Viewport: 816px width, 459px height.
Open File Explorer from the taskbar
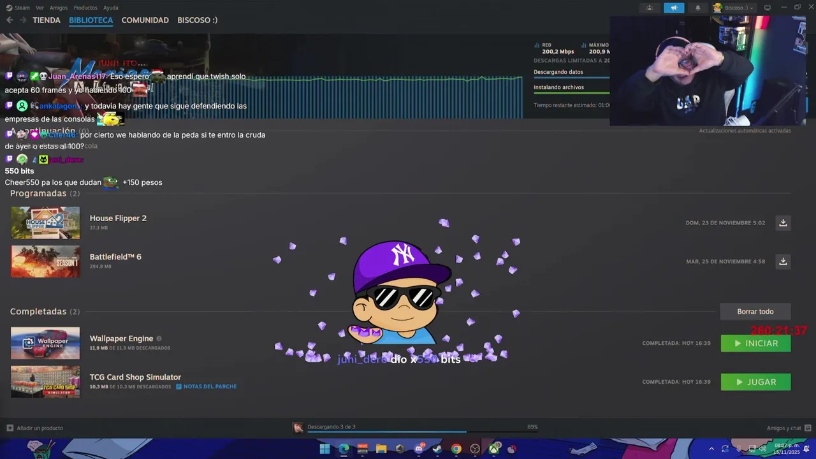[381, 449]
